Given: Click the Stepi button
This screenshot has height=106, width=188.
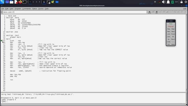Looking at the screenshot, I should (173, 29).
